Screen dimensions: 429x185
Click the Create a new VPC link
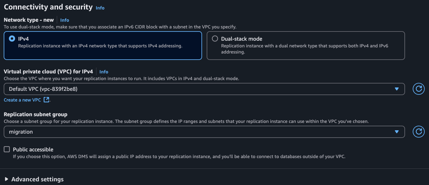pyautogui.click(x=22, y=100)
